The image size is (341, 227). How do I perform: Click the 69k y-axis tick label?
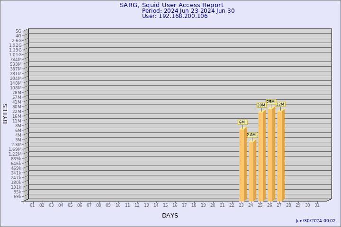tap(17, 196)
